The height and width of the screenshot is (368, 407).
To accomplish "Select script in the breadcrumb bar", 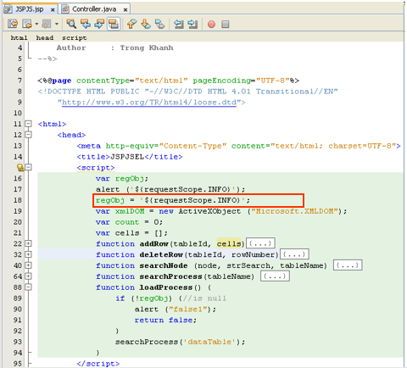I will coord(75,37).
